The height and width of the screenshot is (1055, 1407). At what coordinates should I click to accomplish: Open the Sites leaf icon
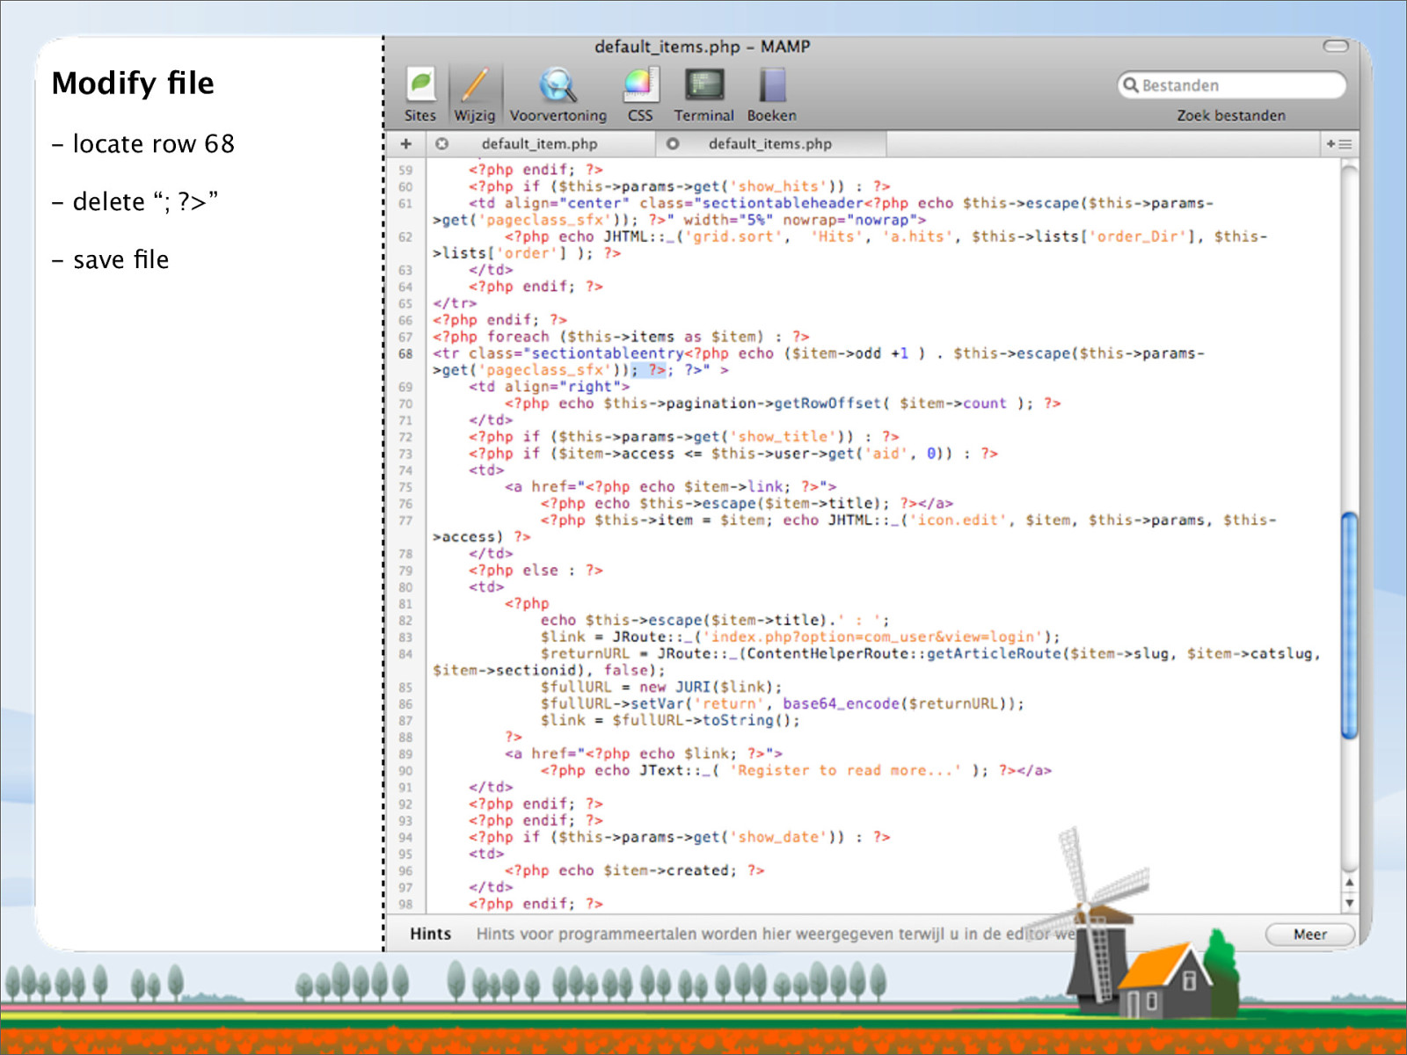click(420, 85)
